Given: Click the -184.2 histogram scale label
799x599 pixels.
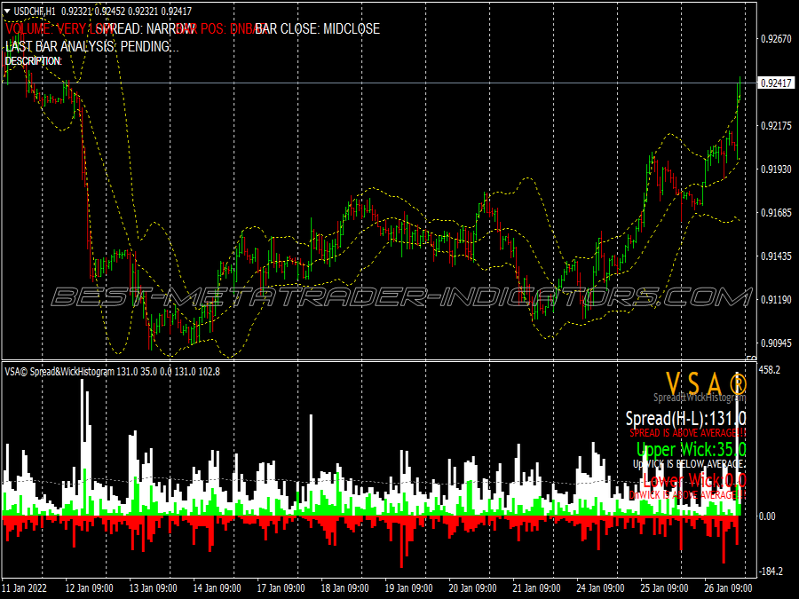Looking at the screenshot, I should [771, 571].
